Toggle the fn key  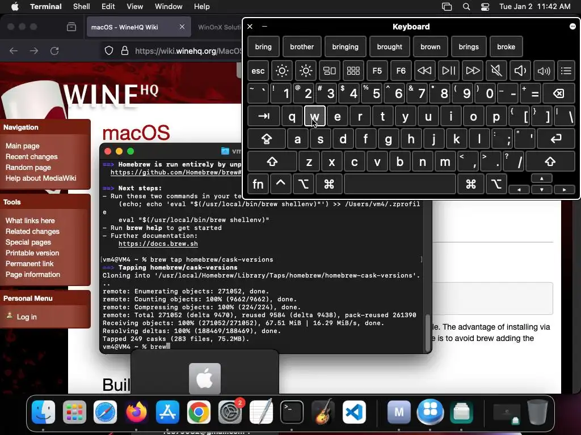258,184
